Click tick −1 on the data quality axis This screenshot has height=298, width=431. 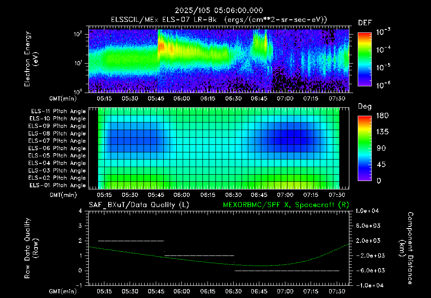(x=79, y=285)
